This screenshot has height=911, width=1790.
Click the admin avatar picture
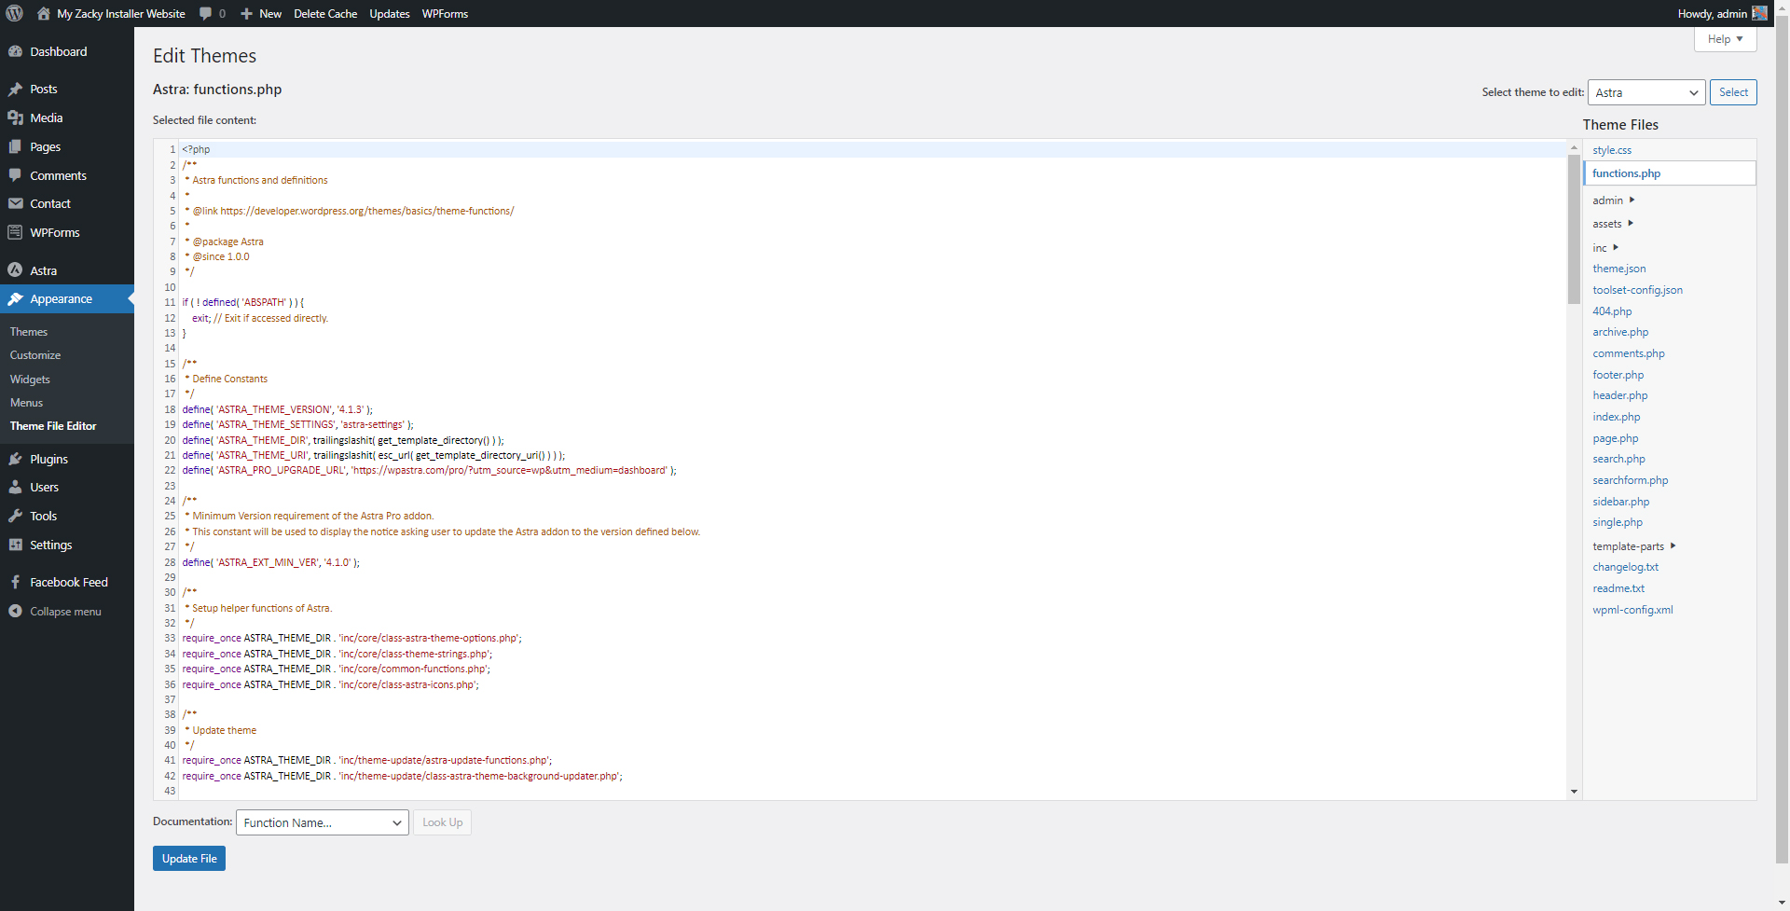tap(1759, 13)
